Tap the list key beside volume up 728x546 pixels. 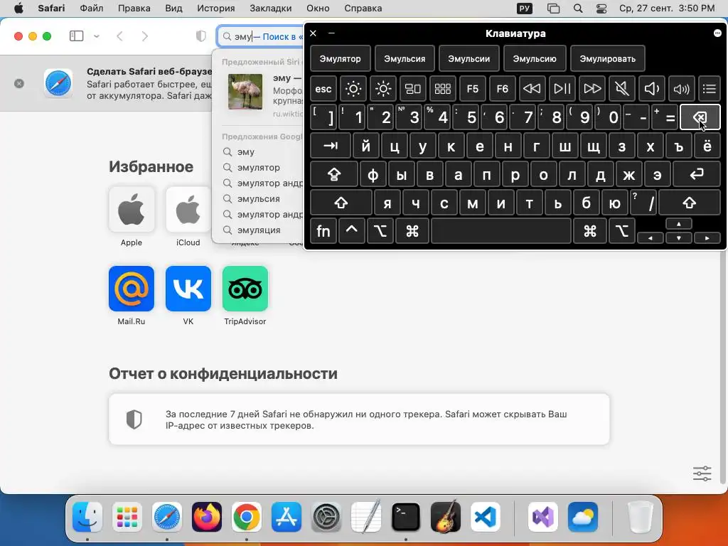(x=710, y=88)
